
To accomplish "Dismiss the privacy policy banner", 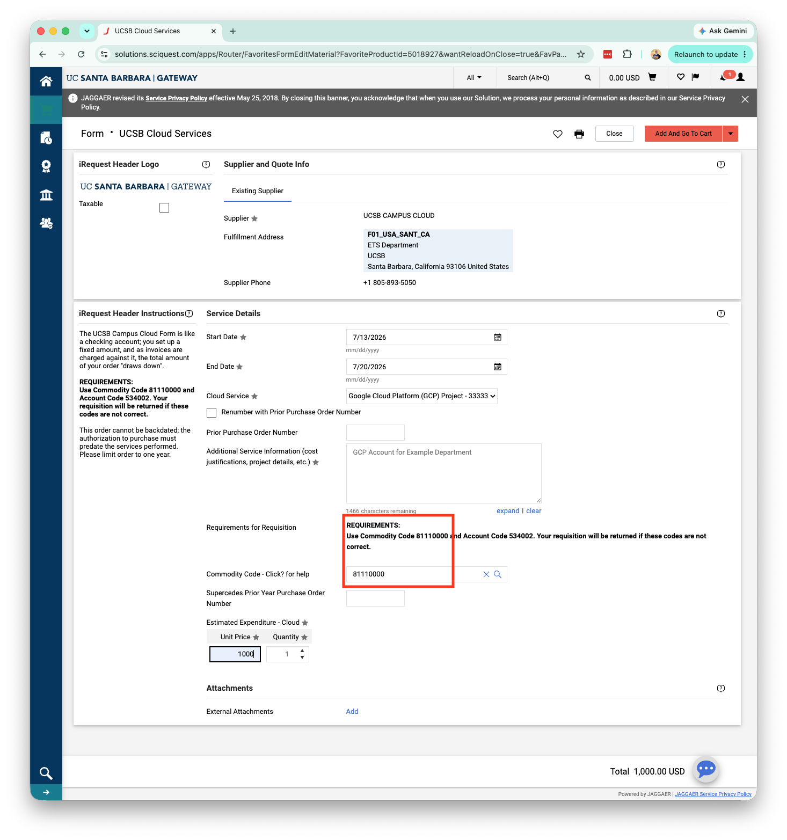I will (x=745, y=99).
